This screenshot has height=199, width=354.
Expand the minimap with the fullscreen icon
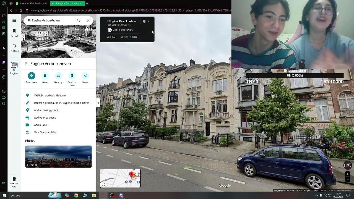click(103, 184)
